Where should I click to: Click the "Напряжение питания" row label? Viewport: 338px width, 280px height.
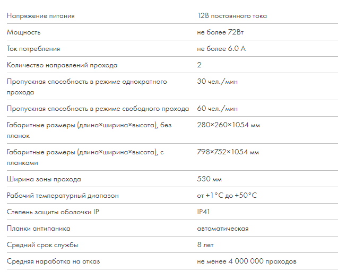coord(41,16)
